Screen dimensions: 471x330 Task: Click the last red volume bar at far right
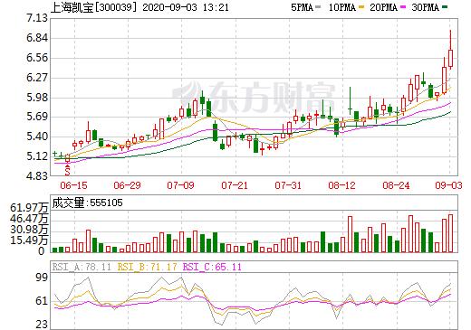[450, 233]
